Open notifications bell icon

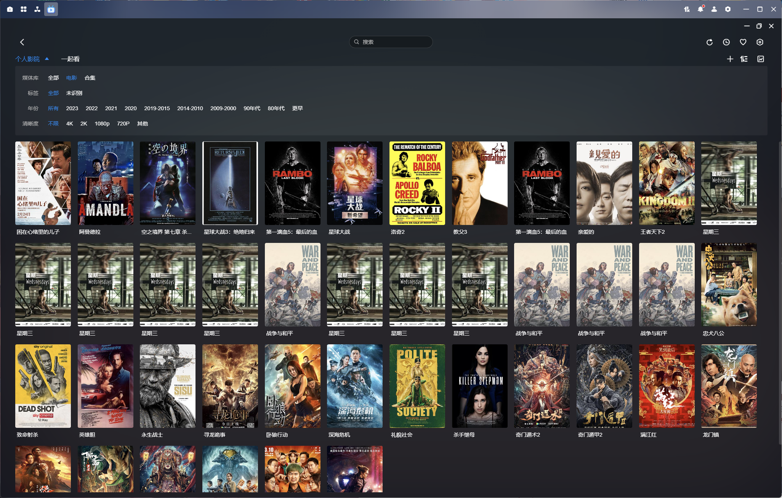[700, 9]
